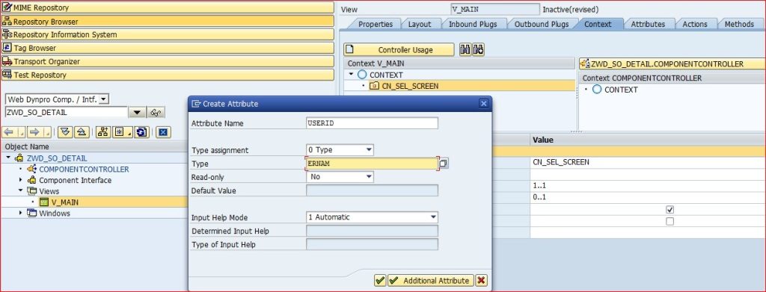766x292 pixels.
Task: Switch to the Outbound Plugs tab
Action: click(x=542, y=24)
